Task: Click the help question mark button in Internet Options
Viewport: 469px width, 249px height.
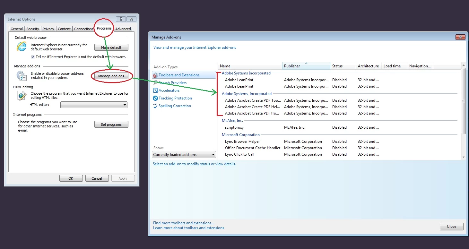Action: click(x=121, y=19)
